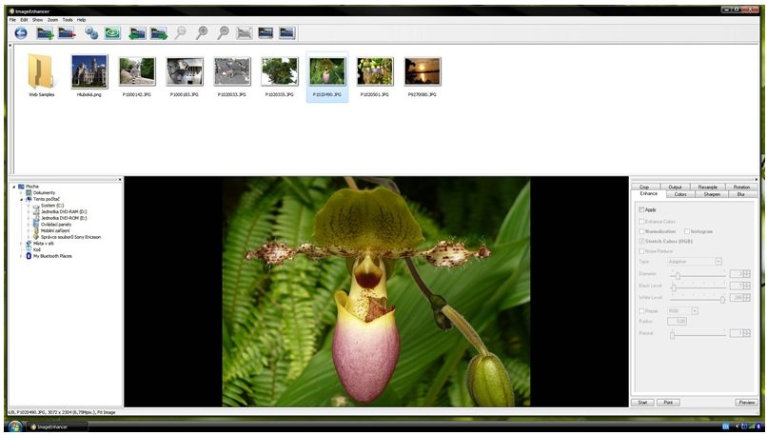Image resolution: width=767 pixels, height=435 pixels.
Task: Open the Web Samples folder icon
Action: (x=41, y=72)
